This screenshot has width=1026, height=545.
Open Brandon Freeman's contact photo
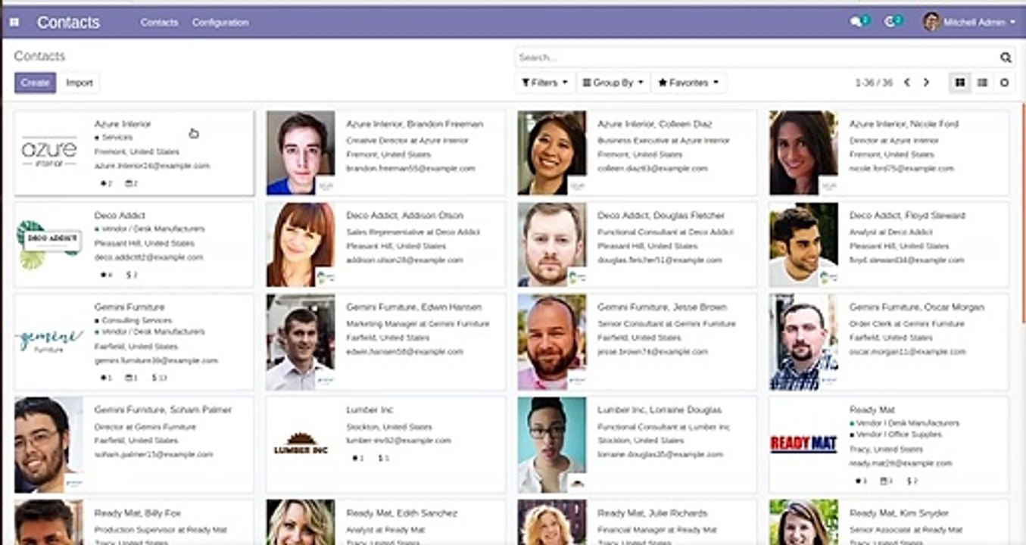301,153
